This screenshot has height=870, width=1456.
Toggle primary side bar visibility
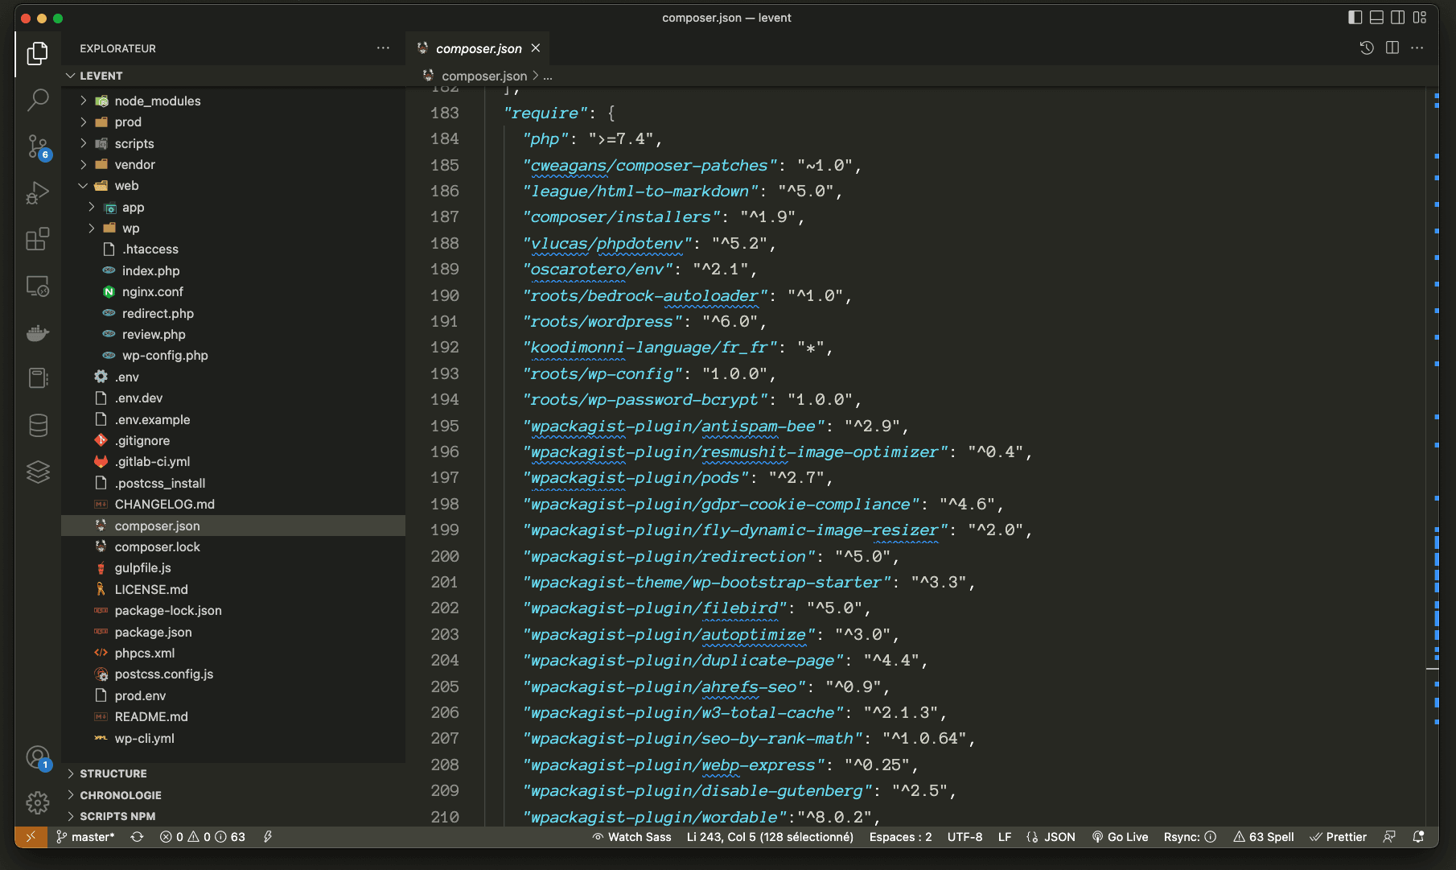tap(1355, 17)
